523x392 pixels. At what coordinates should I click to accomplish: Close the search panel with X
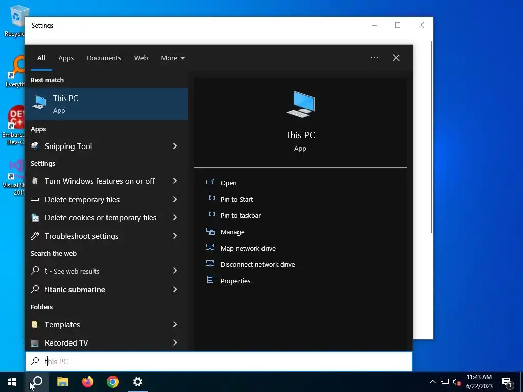pos(396,58)
